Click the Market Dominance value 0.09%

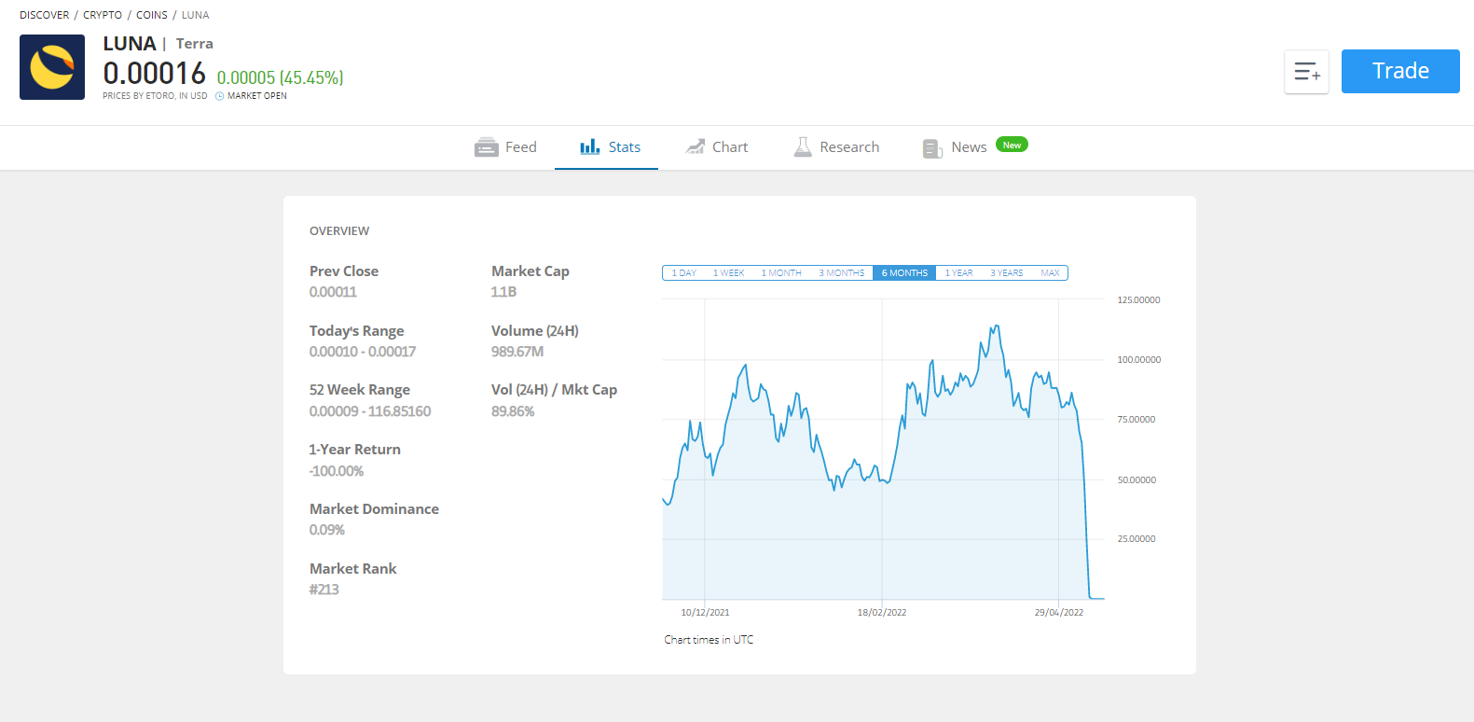click(x=327, y=530)
